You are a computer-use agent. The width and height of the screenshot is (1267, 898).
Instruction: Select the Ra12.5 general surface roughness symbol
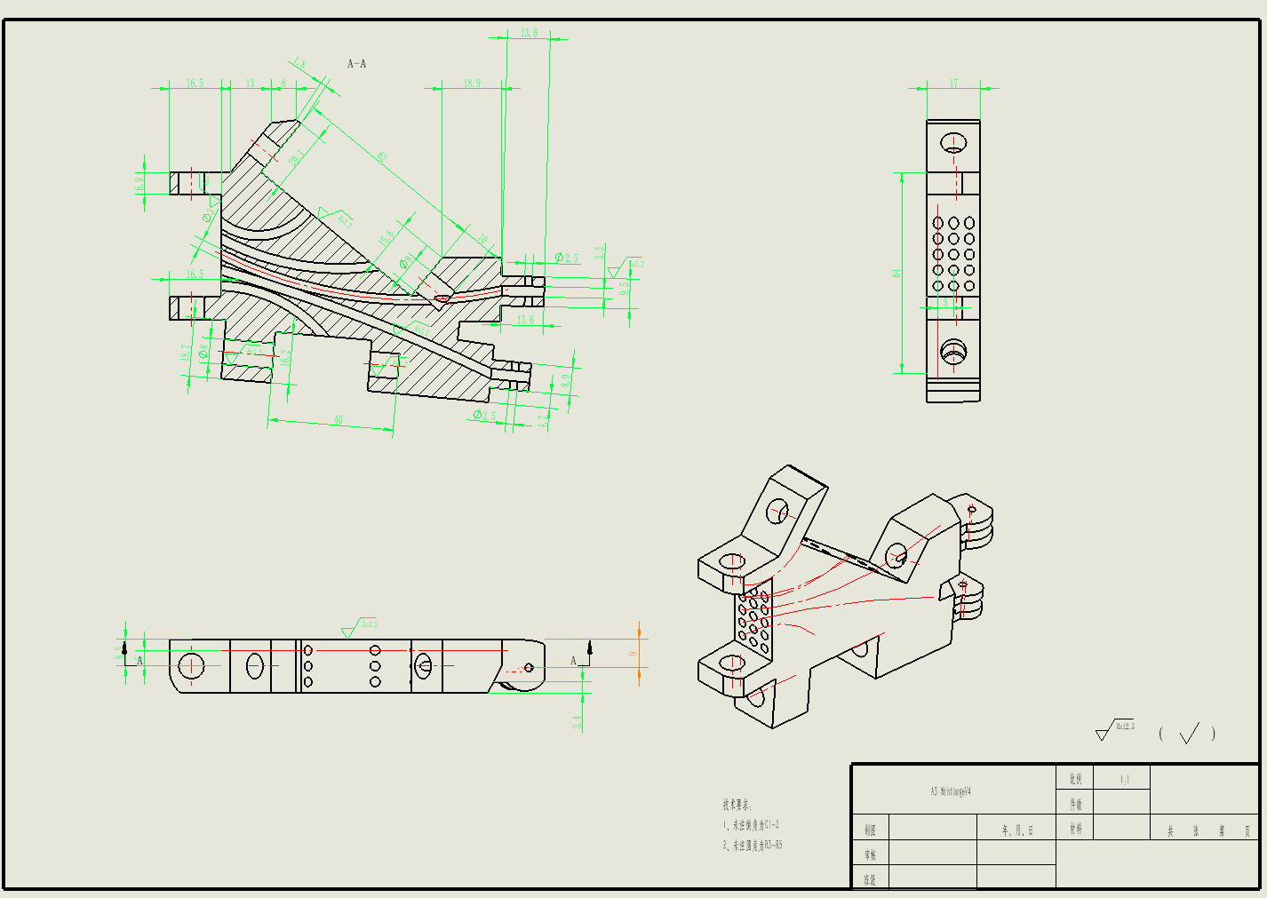[x=1115, y=730]
